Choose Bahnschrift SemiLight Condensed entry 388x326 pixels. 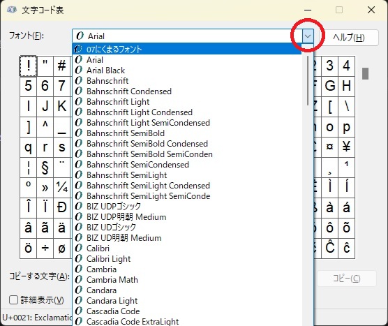(x=187, y=186)
